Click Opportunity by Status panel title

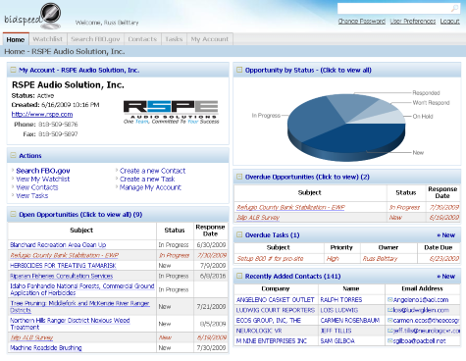point(308,70)
